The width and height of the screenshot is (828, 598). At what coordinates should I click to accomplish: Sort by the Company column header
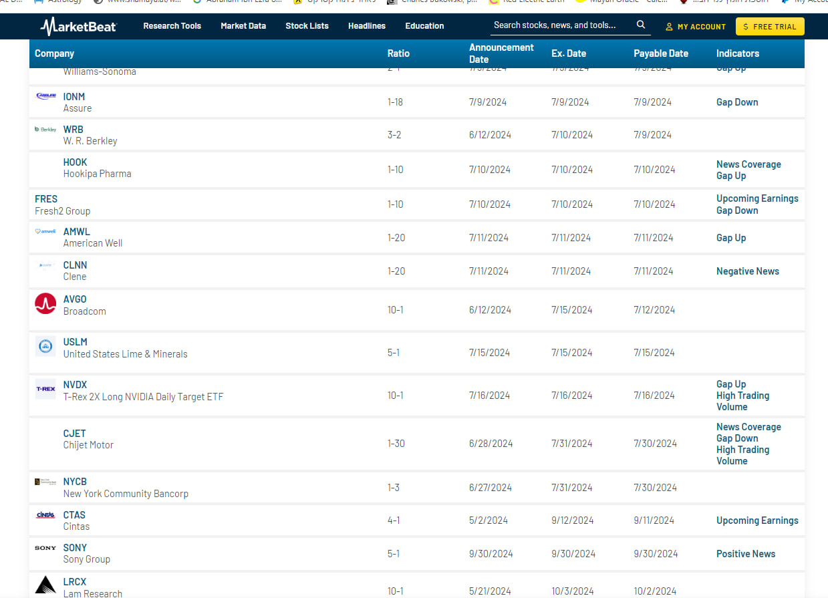[54, 53]
